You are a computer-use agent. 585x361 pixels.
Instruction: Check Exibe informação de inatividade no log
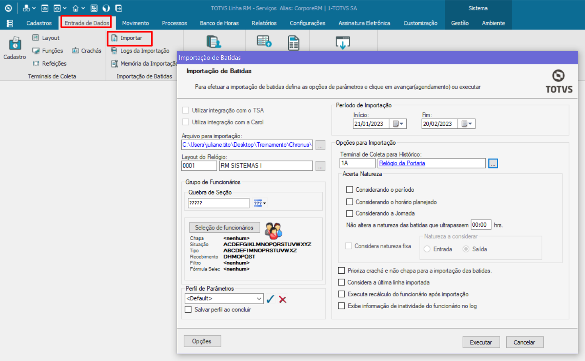[x=341, y=306]
